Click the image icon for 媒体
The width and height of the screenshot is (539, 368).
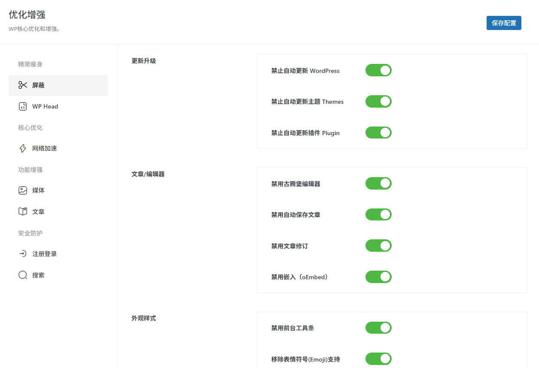click(23, 190)
